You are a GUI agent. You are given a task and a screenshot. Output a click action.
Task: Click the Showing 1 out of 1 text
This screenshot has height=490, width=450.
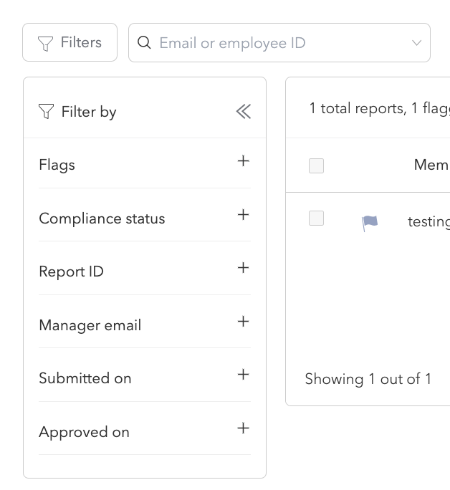[x=368, y=379]
